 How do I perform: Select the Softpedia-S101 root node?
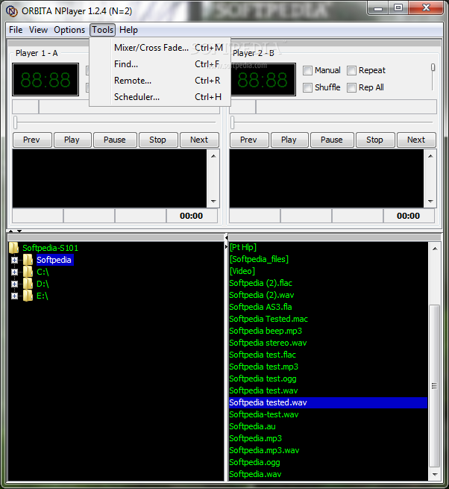pyautogui.click(x=50, y=249)
